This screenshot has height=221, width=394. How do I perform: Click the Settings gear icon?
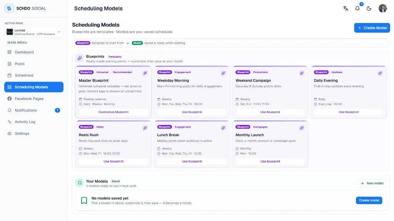(x=10, y=134)
